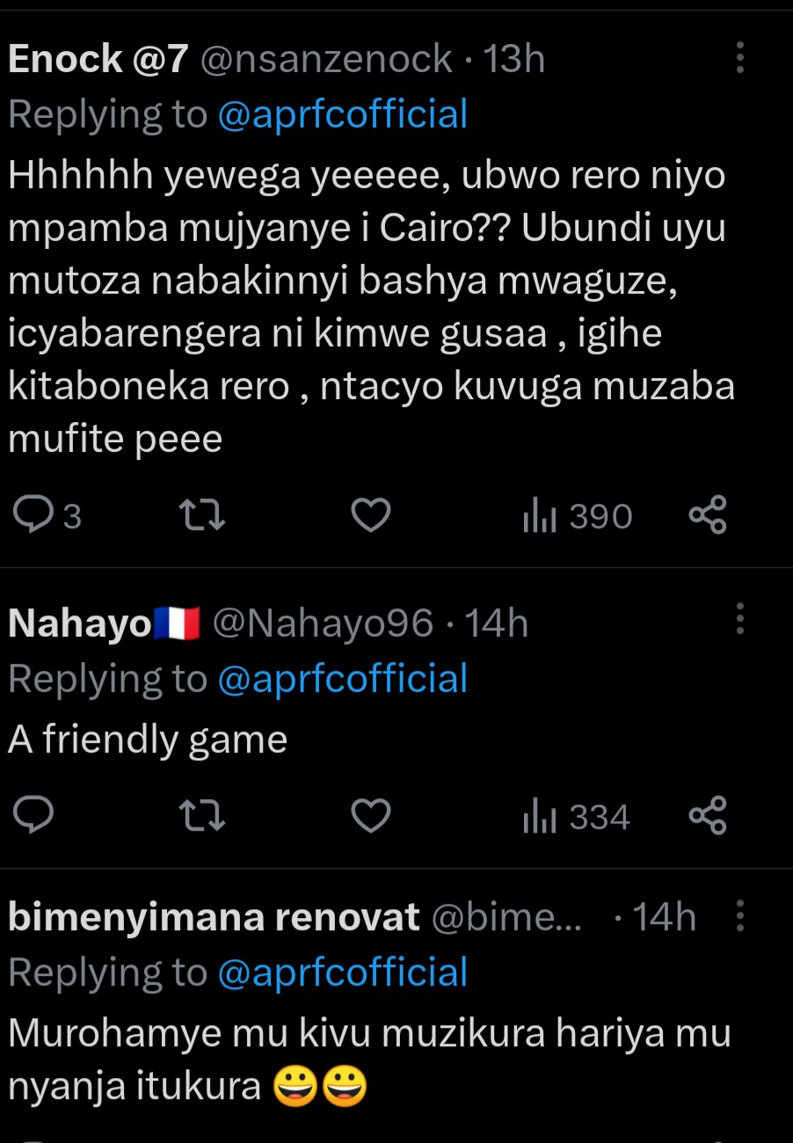
Task: Retweet Nahayo's "A friendly game" post
Action: [202, 818]
